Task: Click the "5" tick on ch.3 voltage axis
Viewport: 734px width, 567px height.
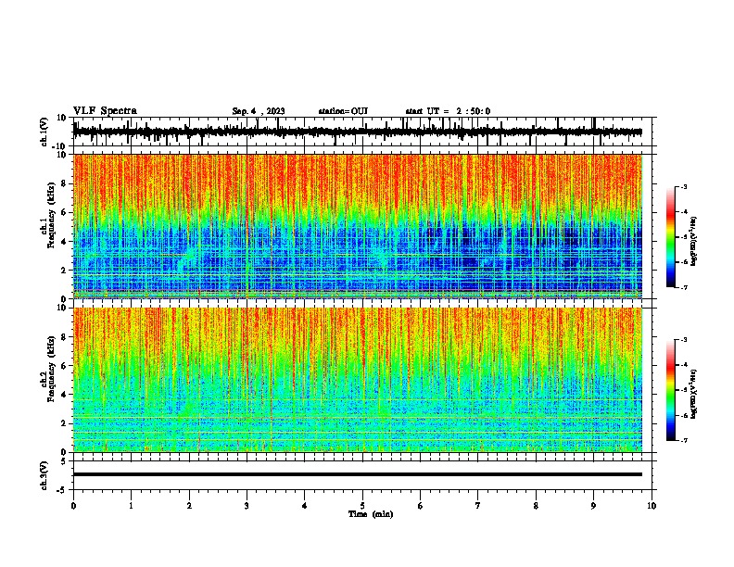Action: click(64, 461)
